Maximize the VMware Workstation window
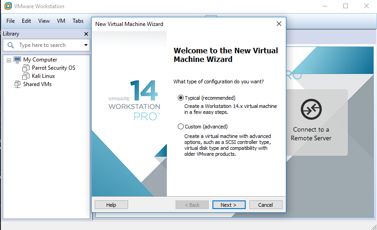This screenshot has height=230, width=377. tap(346, 6)
